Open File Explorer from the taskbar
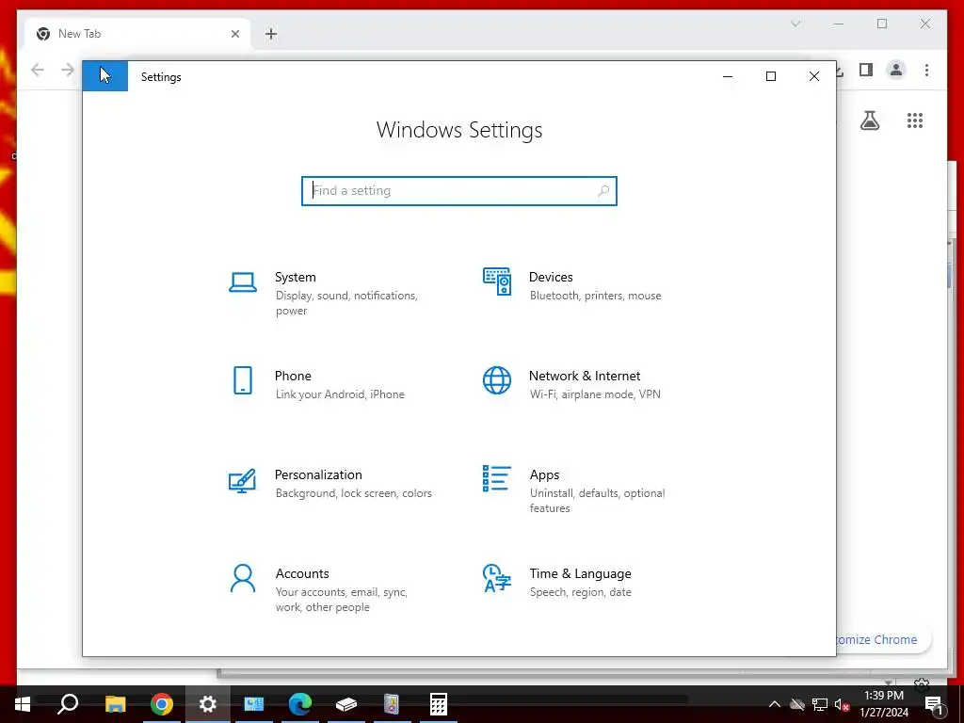Image resolution: width=964 pixels, height=723 pixels. pos(115,704)
